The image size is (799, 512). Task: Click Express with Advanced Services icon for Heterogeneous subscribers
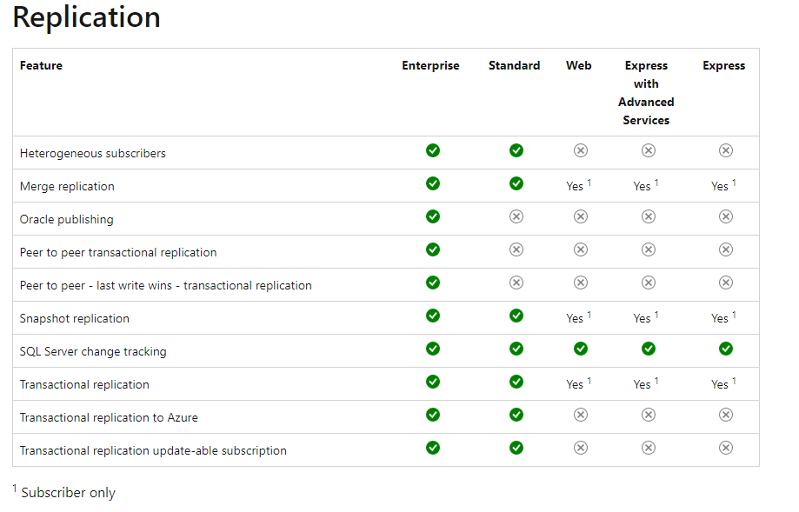[x=648, y=150]
